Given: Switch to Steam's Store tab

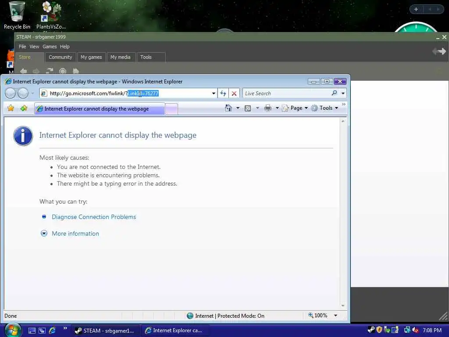Looking at the screenshot, I should [x=30, y=57].
